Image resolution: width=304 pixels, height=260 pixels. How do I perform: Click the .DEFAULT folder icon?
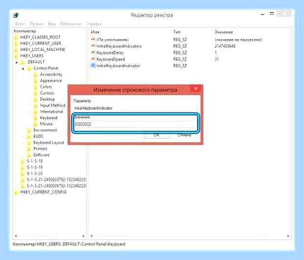[23, 62]
